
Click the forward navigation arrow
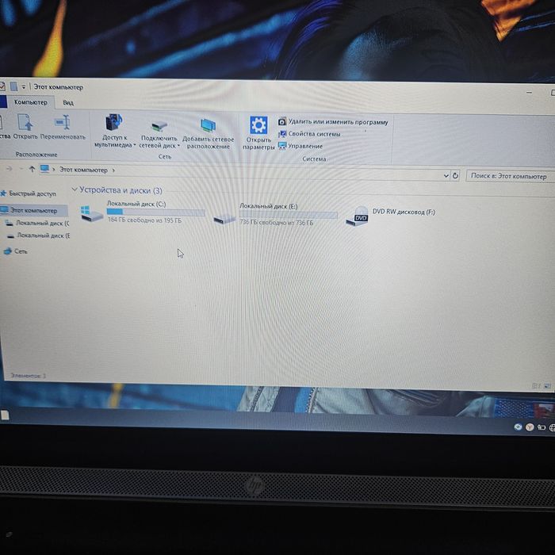pyautogui.click(x=10, y=169)
